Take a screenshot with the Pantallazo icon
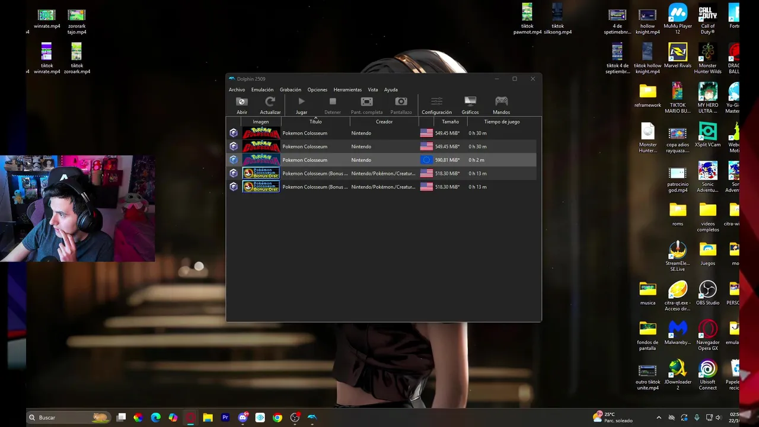 401,102
